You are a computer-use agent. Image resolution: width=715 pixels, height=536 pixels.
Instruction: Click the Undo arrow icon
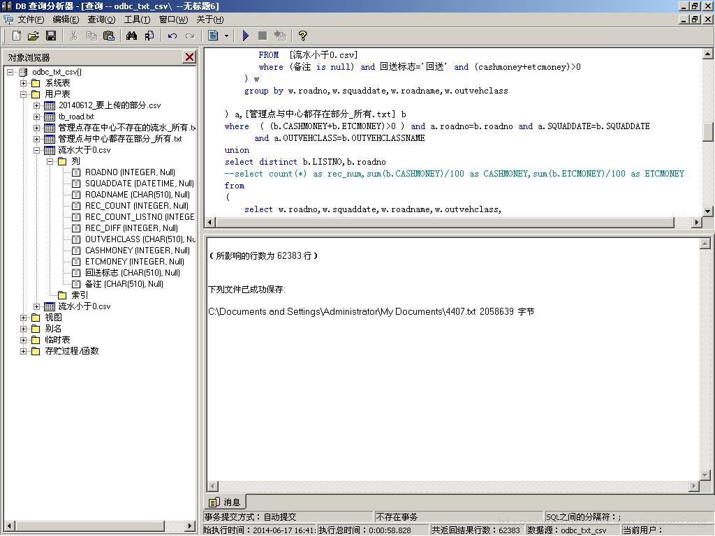pos(172,36)
